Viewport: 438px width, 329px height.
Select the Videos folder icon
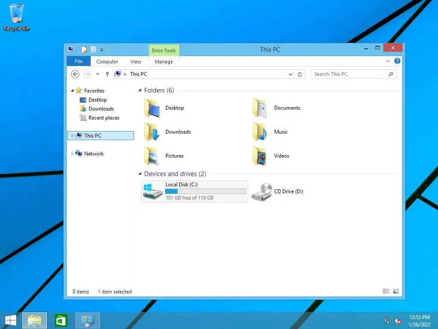pos(260,156)
